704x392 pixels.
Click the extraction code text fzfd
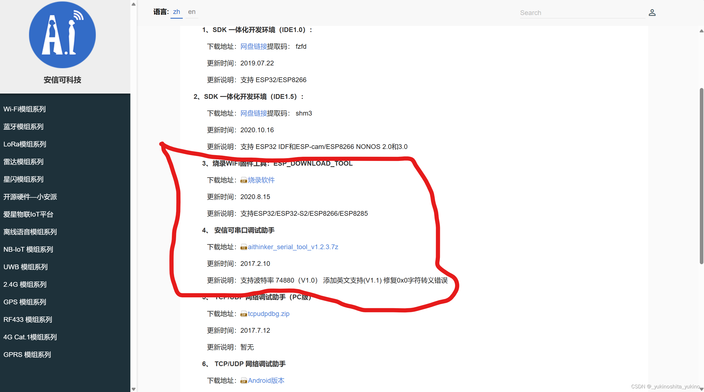301,46
